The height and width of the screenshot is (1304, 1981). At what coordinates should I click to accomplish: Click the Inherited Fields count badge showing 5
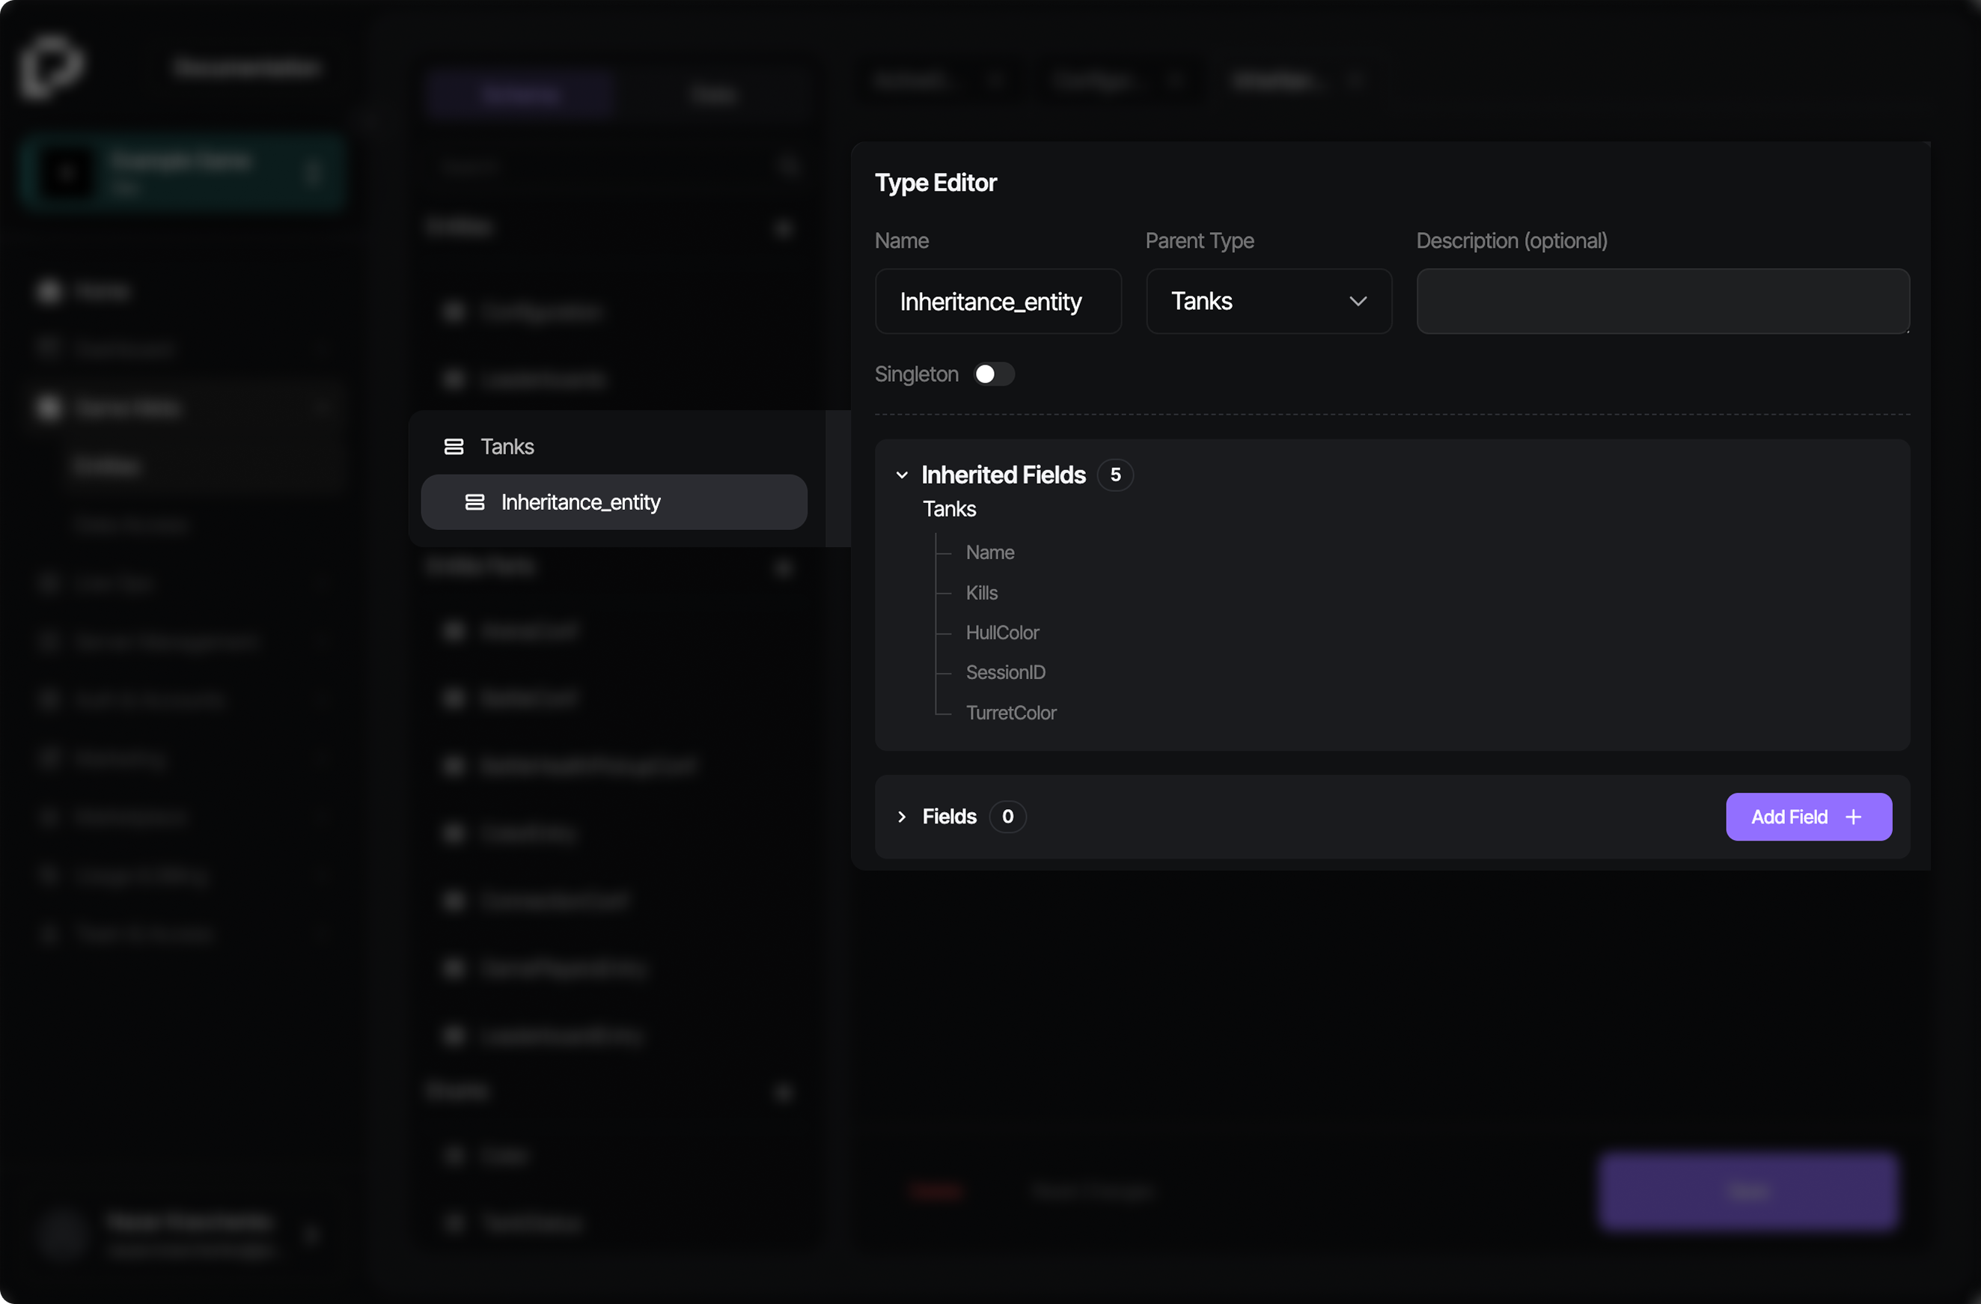click(1114, 475)
